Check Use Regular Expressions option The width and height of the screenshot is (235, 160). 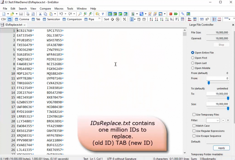pyautogui.click(x=194, y=131)
